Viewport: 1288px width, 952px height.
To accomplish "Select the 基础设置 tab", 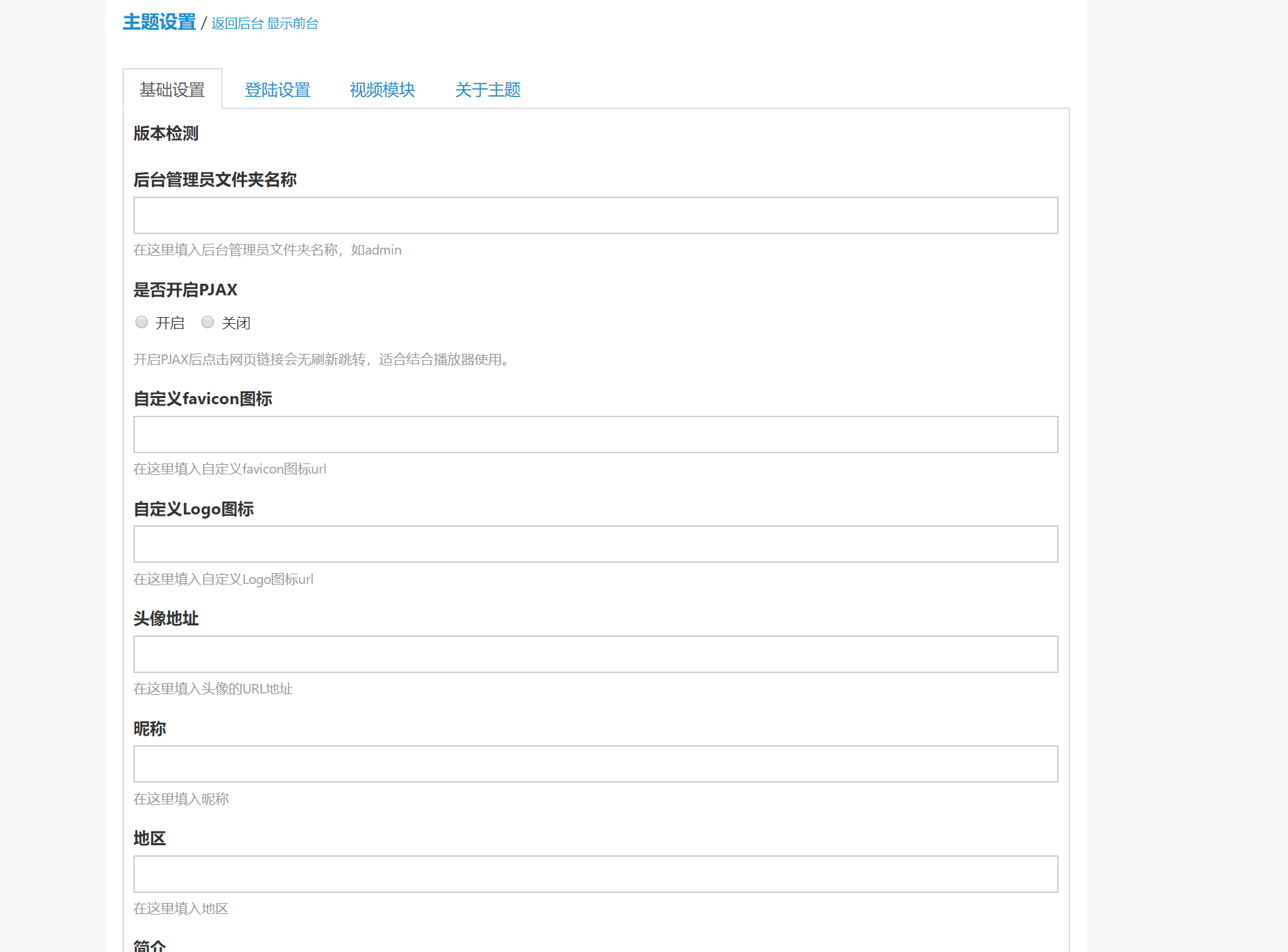I will click(x=172, y=90).
